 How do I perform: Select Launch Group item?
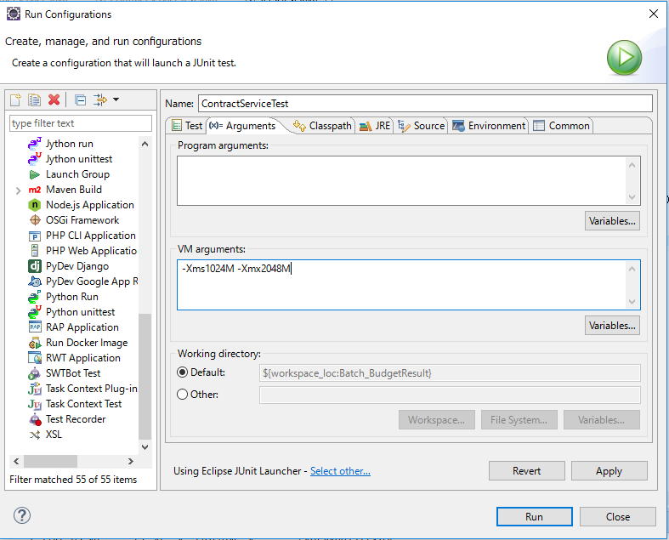coord(77,174)
